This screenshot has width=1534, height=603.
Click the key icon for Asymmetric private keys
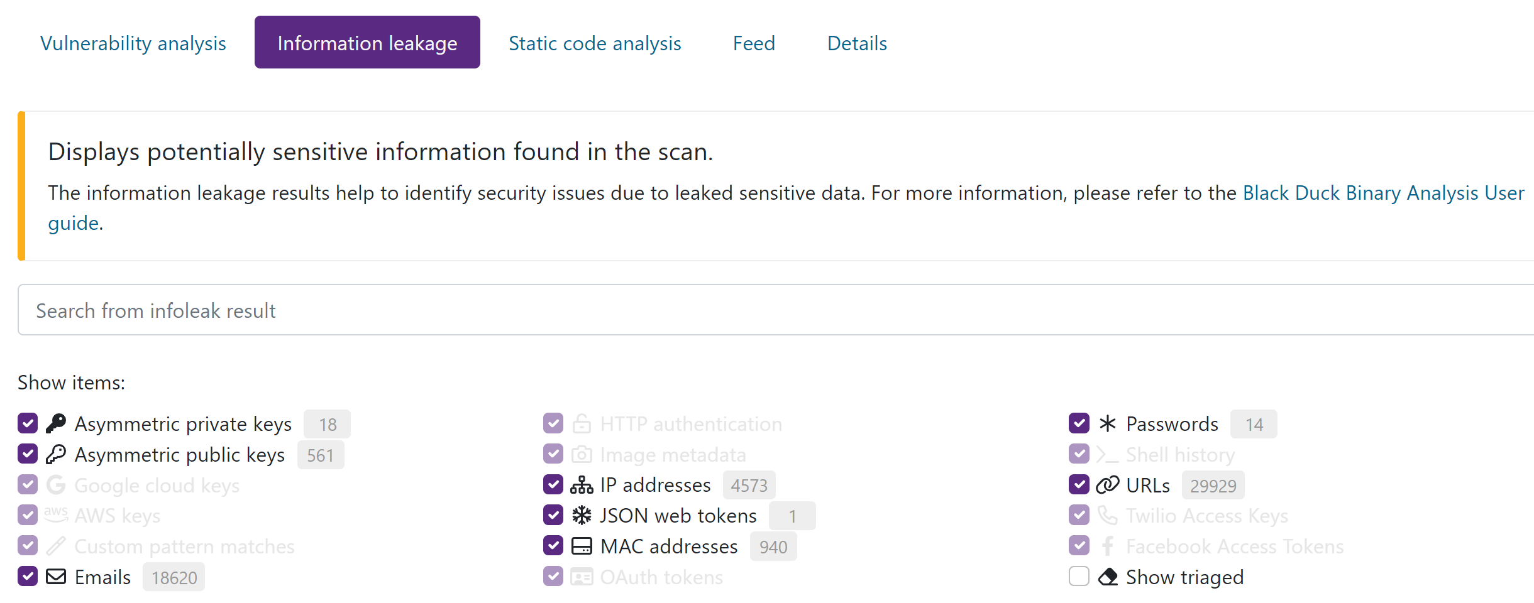56,423
